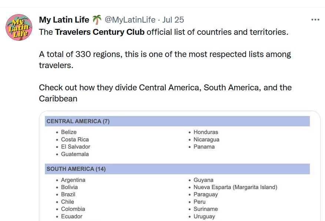Click the My Latin Life profile avatar
Screen dimensions: 325x221
click(x=19, y=27)
